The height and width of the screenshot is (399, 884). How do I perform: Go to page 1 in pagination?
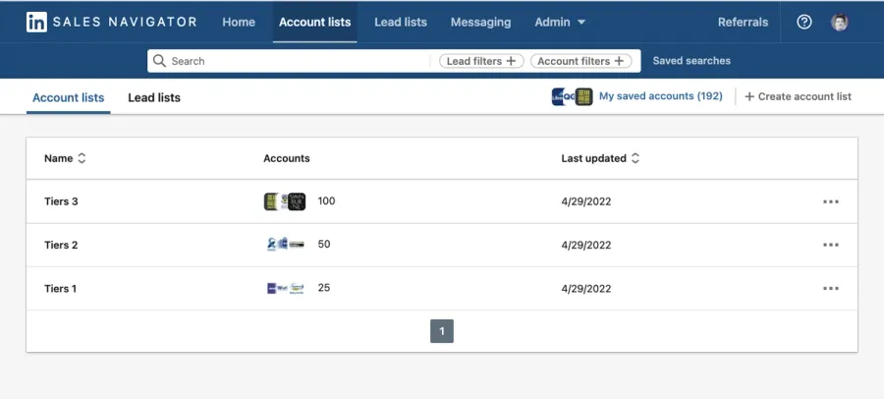(x=442, y=331)
